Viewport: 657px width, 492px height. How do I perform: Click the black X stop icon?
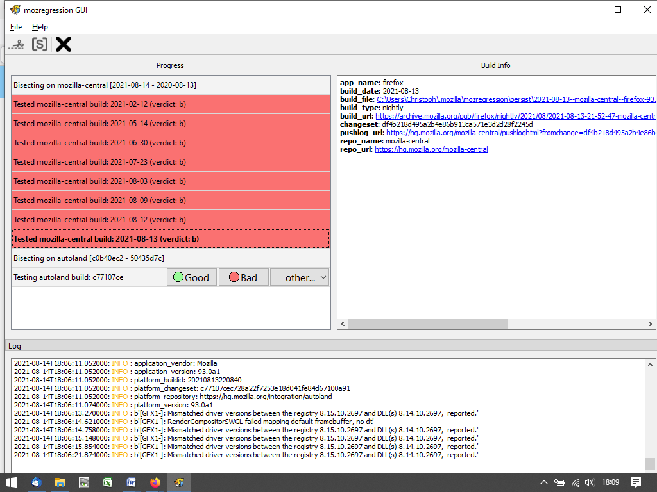63,44
